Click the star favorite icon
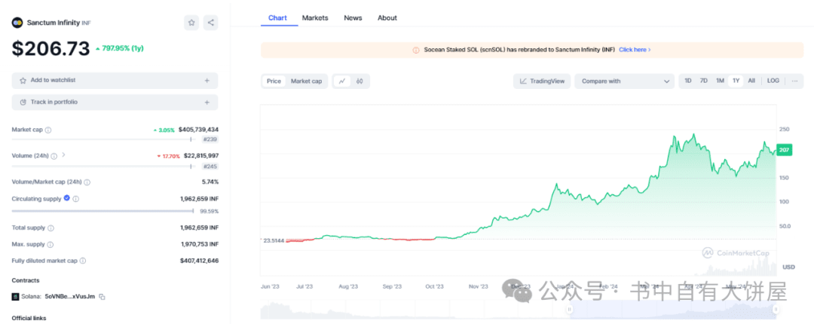The width and height of the screenshot is (814, 324). [191, 23]
